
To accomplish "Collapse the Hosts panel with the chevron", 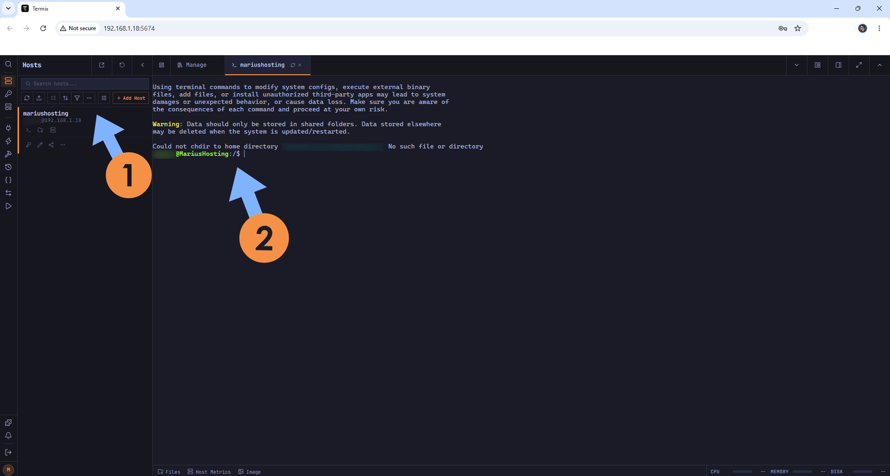I will pos(142,65).
